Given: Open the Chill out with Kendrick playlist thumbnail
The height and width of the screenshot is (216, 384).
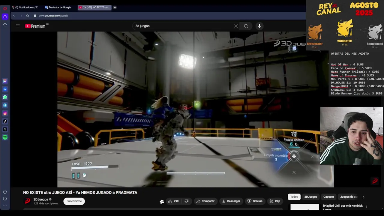Looking at the screenshot, I should click(305, 207).
